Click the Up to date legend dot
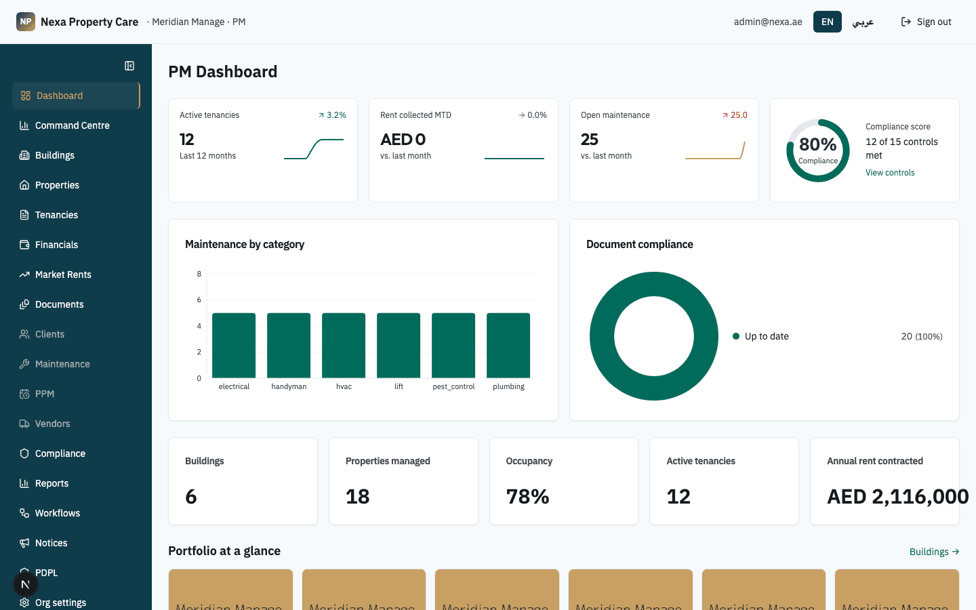 pos(736,336)
